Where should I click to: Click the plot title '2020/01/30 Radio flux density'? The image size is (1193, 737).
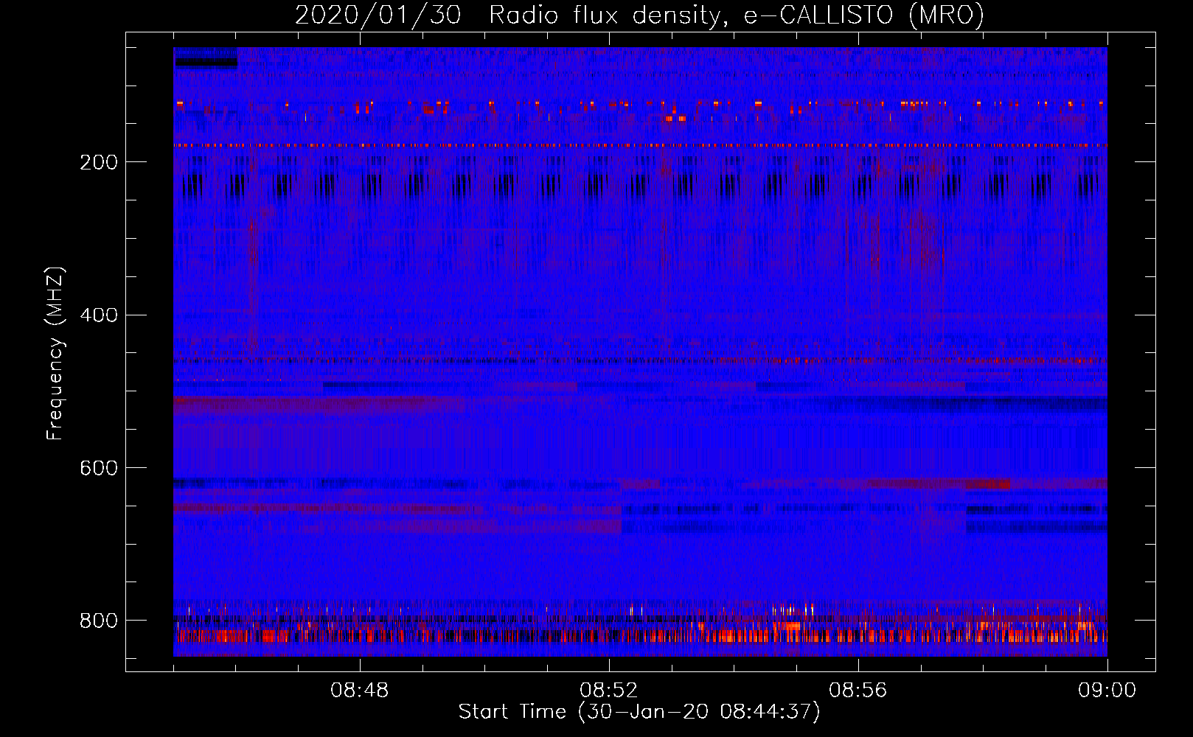coord(639,15)
